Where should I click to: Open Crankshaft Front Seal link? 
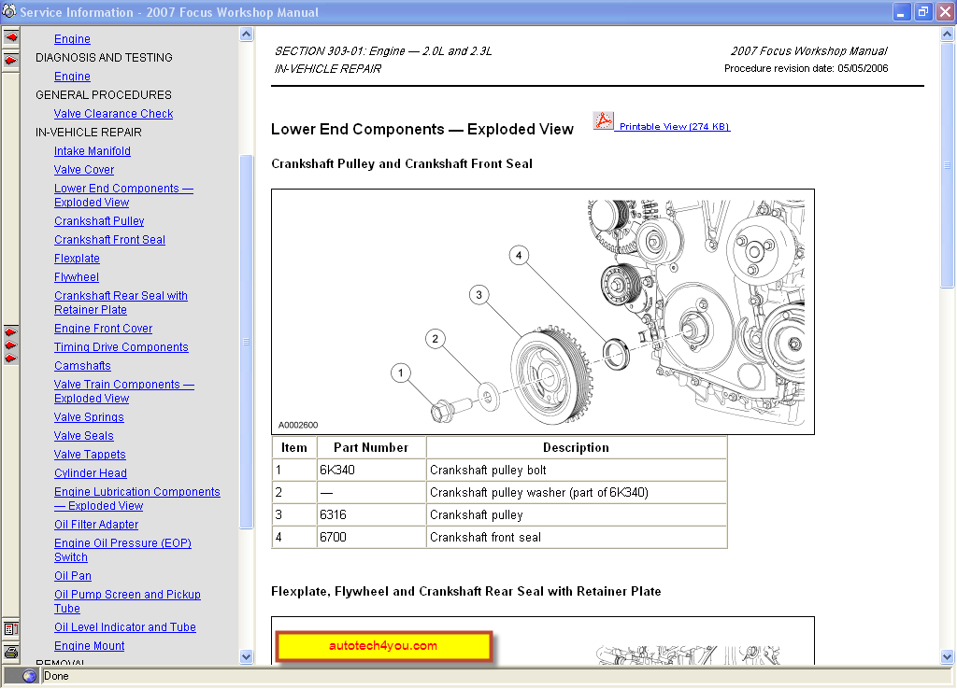coord(110,240)
